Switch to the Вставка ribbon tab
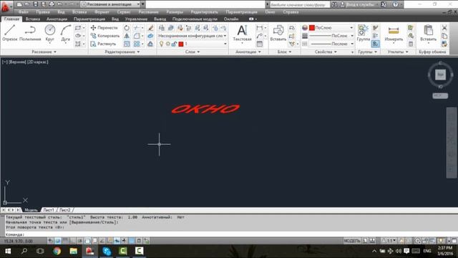 pos(33,19)
